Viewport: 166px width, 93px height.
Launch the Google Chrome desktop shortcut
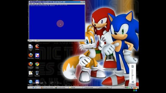pos(37,65)
